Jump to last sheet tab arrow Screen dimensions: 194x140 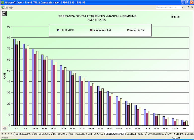click(x=12, y=134)
